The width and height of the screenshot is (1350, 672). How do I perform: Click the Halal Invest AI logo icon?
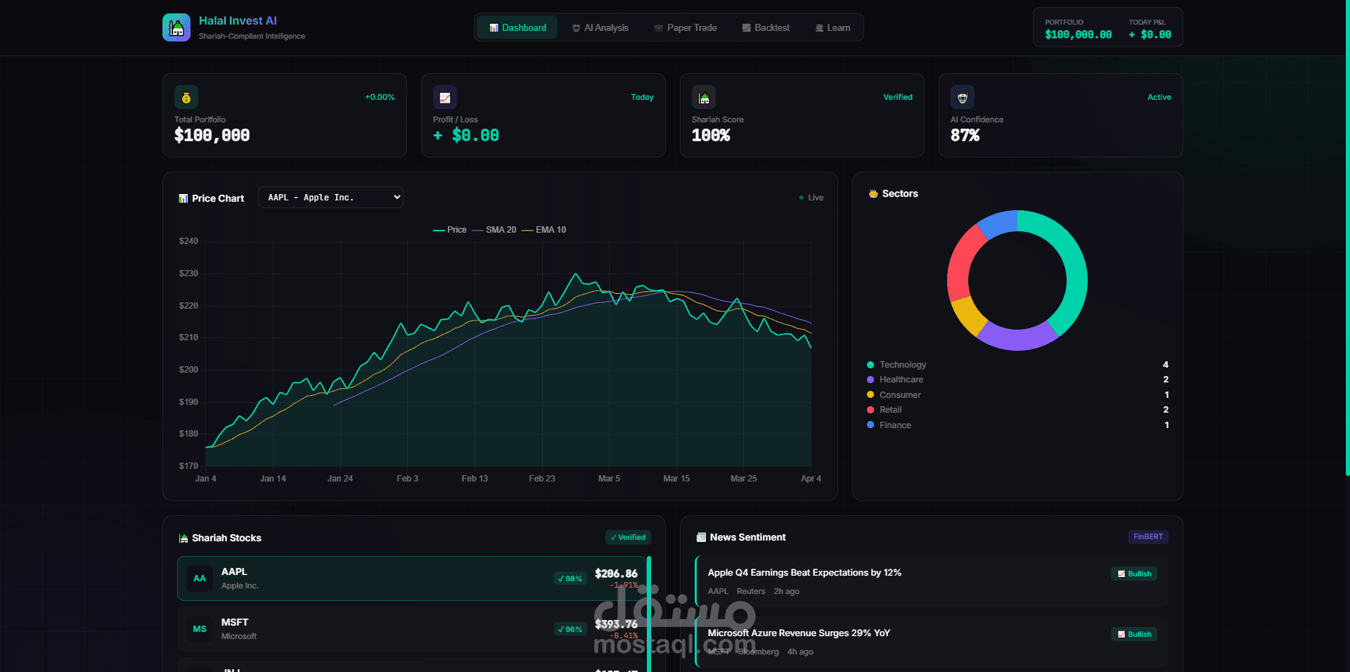click(176, 27)
